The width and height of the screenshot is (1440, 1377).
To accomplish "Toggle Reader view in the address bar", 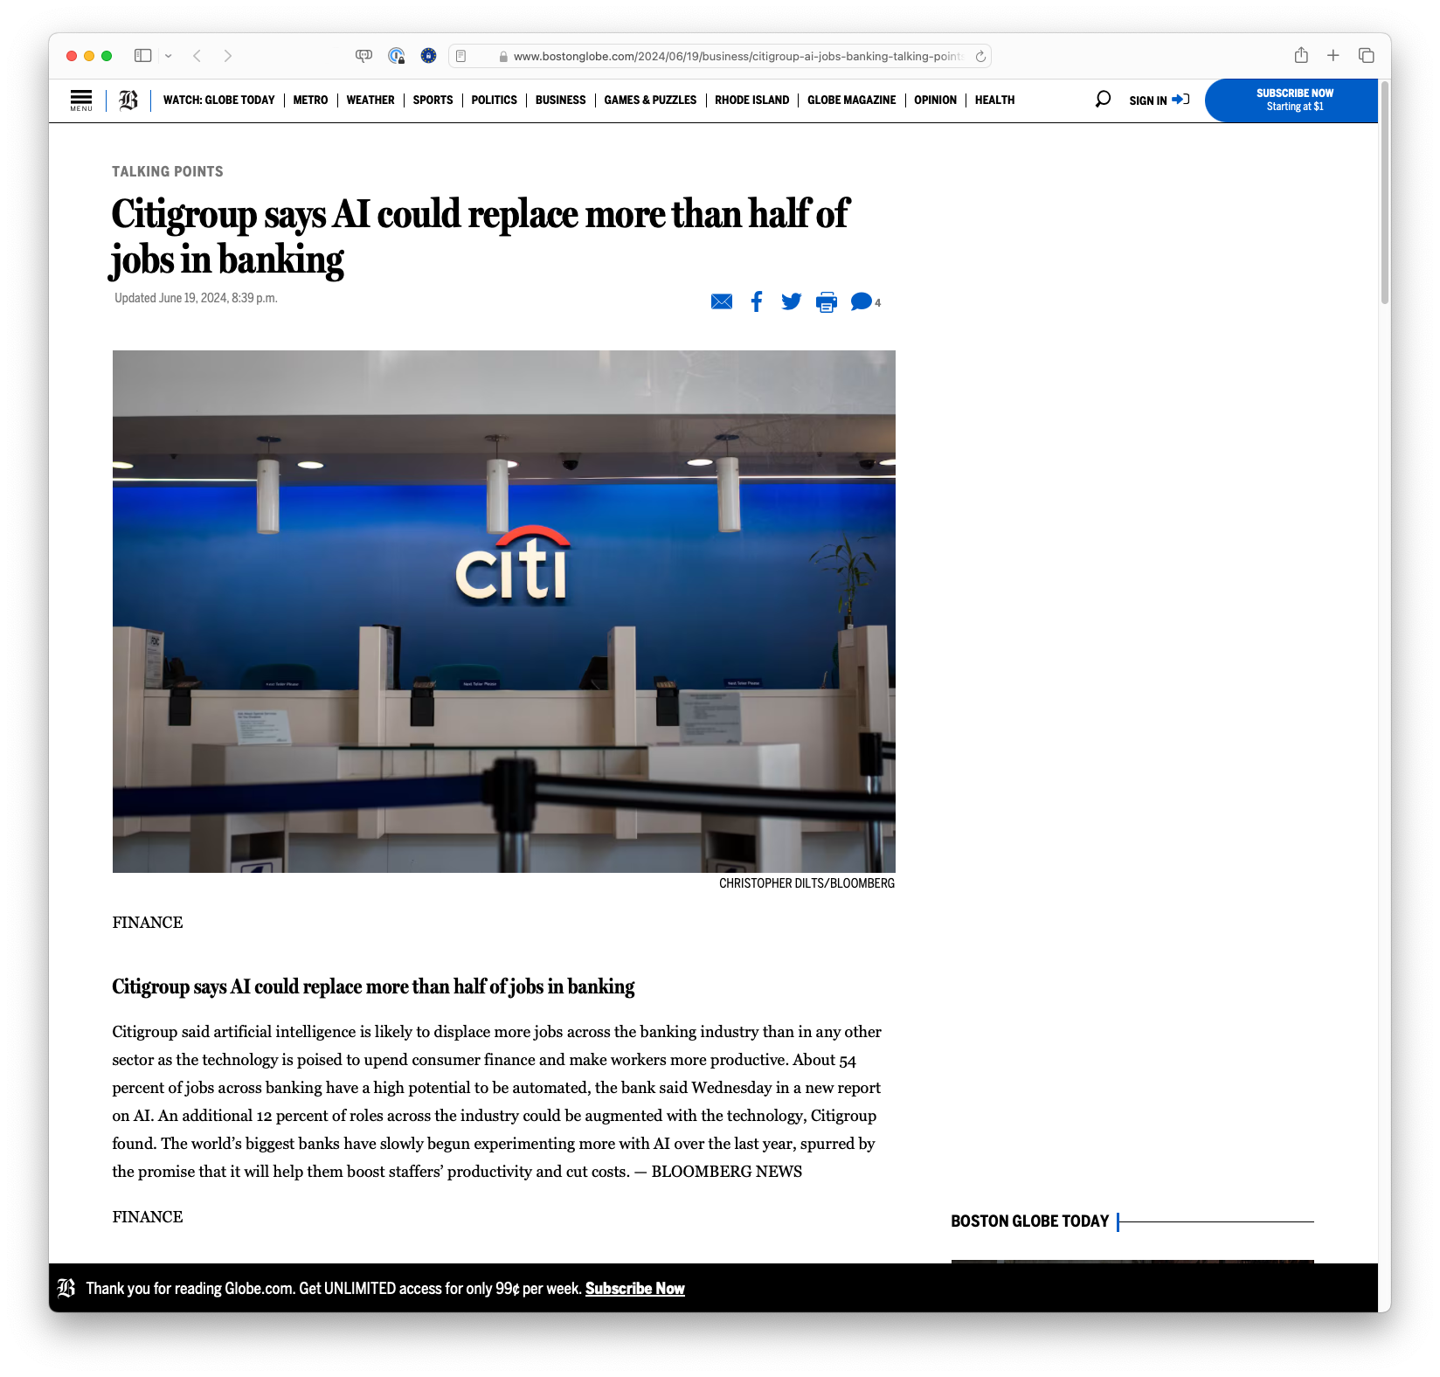I will pyautogui.click(x=460, y=55).
